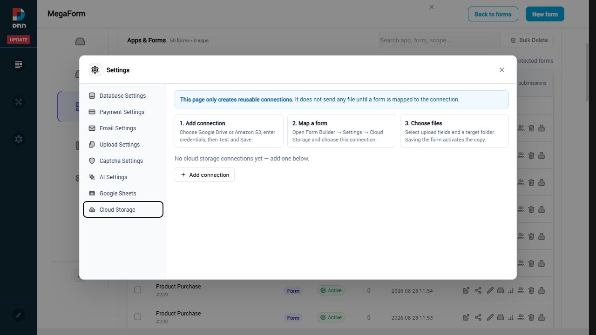Click dome-shaped icon in form #239 row

tap(501, 290)
